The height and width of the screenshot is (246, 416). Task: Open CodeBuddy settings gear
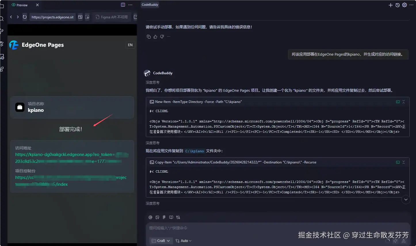(404, 5)
